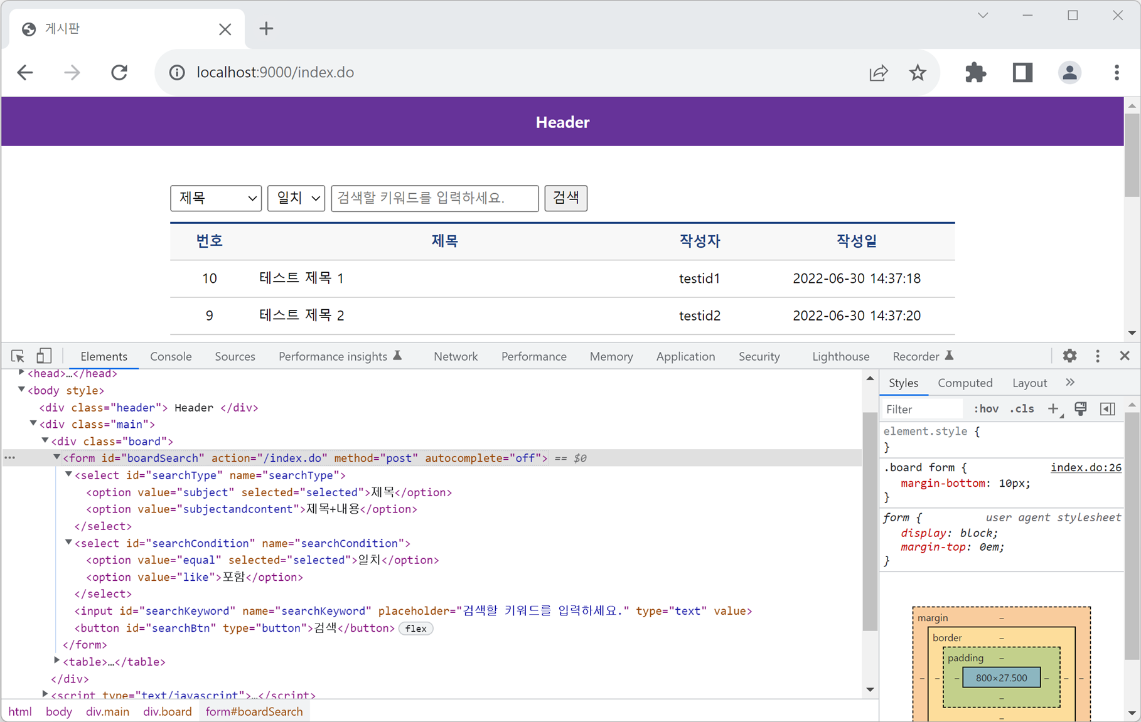Open the extensions puzzle icon
Screen dimensions: 1141x722
(x=975, y=73)
